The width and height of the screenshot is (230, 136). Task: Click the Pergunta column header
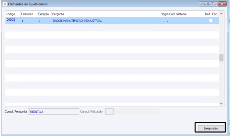pos(106,14)
